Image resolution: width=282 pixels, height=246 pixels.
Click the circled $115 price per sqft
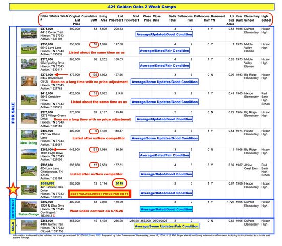tap(119, 183)
